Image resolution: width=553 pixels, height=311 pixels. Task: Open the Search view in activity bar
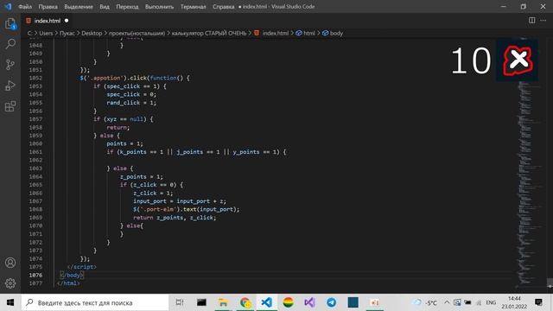(10, 44)
